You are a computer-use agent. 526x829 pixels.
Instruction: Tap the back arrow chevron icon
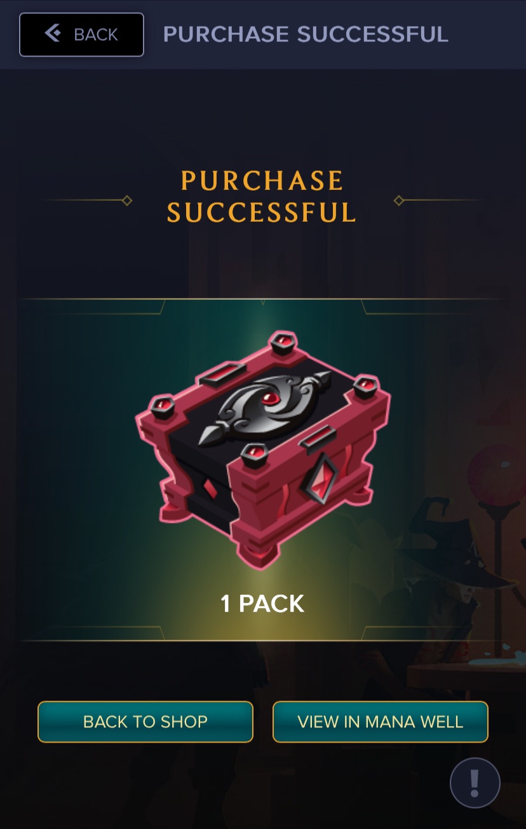pyautogui.click(x=53, y=33)
